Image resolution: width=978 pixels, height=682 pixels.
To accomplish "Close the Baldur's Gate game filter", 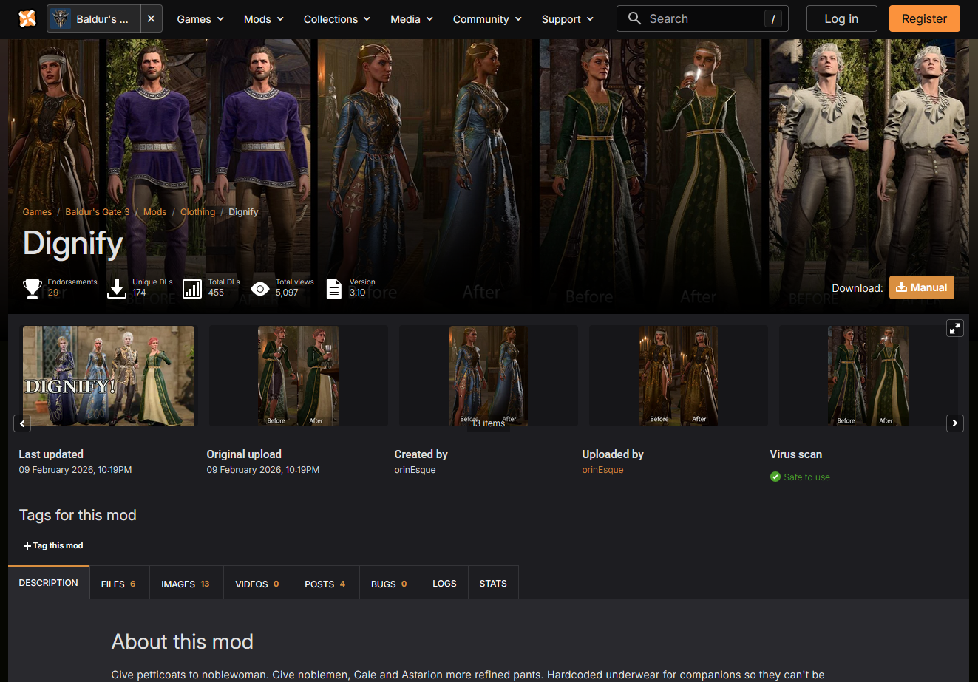I will 151,18.
